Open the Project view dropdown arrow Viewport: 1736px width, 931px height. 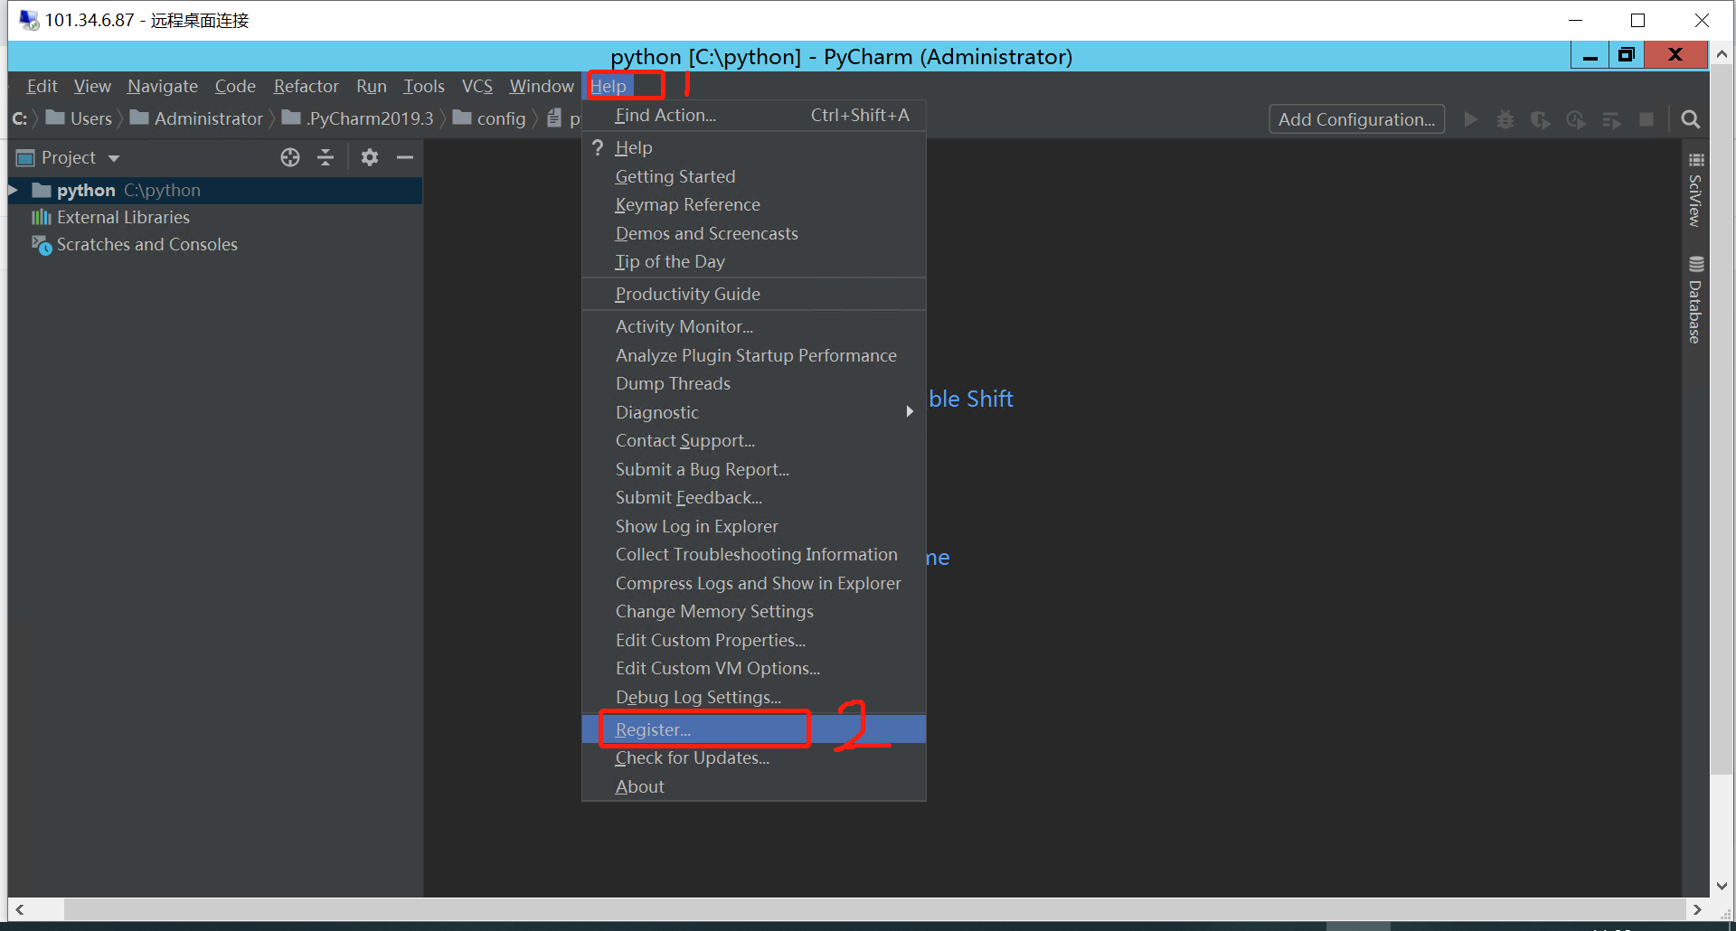coord(114,158)
